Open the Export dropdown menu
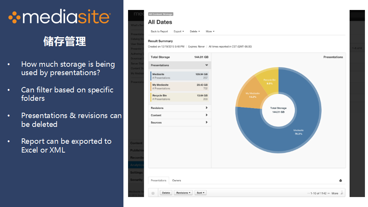The image size is (368, 207). (x=179, y=31)
